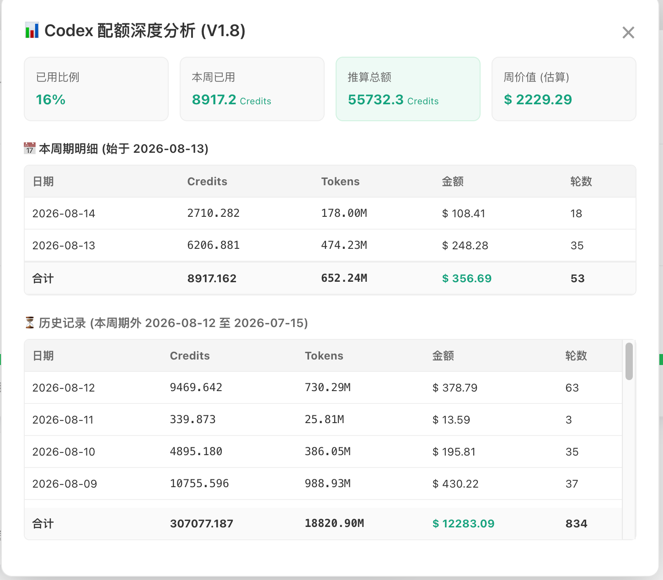Click the bar chart icon in title
This screenshot has width=663, height=580.
(32, 31)
